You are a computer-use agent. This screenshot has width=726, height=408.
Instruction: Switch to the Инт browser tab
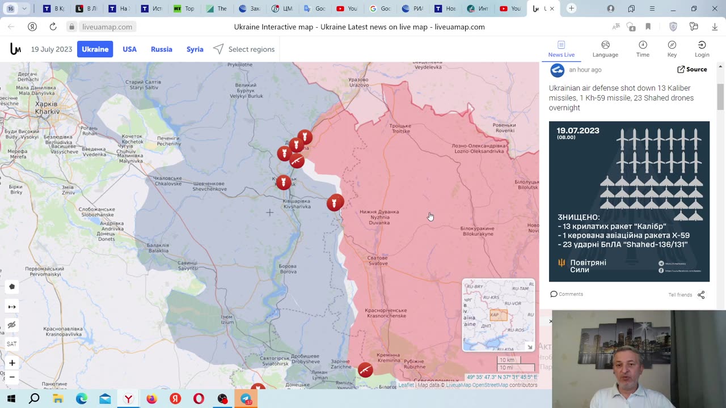(x=478, y=8)
